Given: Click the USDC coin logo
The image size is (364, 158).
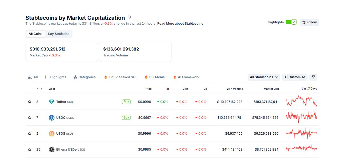Looking at the screenshot, I should click(52, 118).
